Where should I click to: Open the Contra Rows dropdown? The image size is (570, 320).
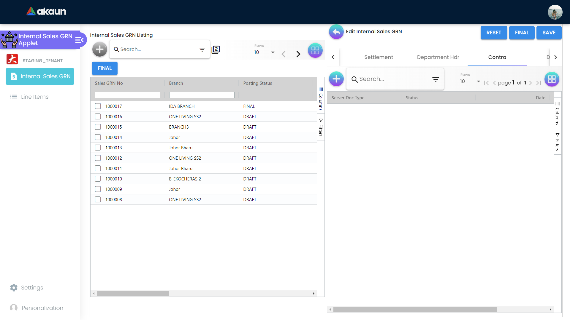[x=471, y=81]
